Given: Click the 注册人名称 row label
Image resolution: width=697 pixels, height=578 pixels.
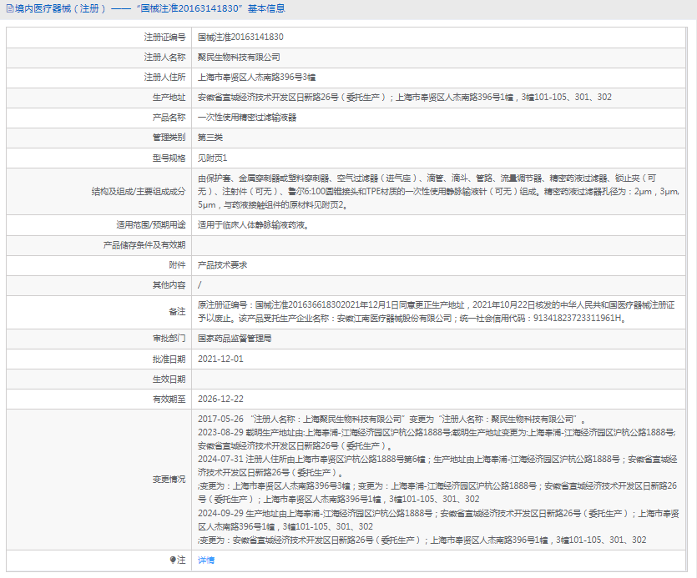Looking at the screenshot, I should point(164,58).
